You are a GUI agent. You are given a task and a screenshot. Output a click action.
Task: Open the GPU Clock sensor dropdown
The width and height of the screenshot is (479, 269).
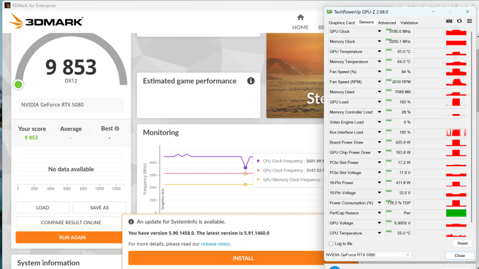point(380,31)
